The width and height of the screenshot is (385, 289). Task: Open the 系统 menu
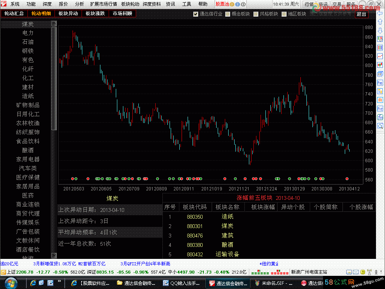coord(15,4)
